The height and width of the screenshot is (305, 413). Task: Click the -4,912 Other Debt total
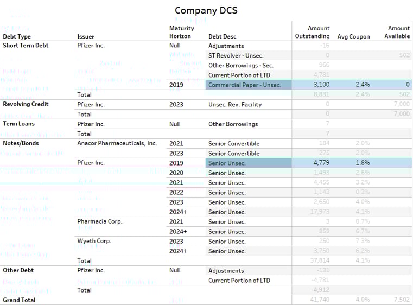pos(321,290)
